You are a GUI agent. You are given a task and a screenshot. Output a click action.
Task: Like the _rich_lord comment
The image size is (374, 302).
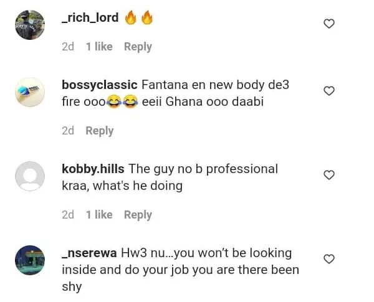pos(329,24)
